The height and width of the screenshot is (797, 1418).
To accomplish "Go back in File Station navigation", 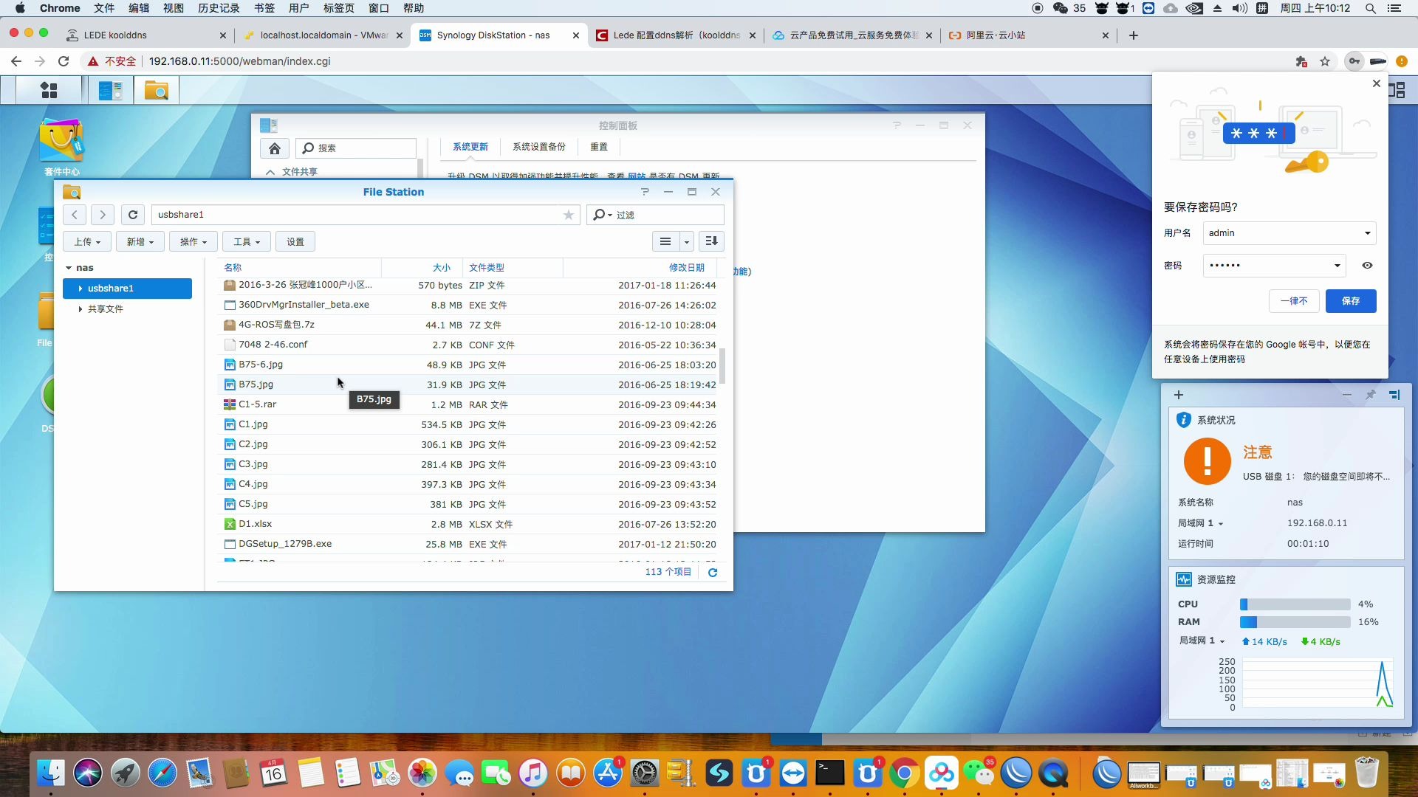I will (75, 215).
